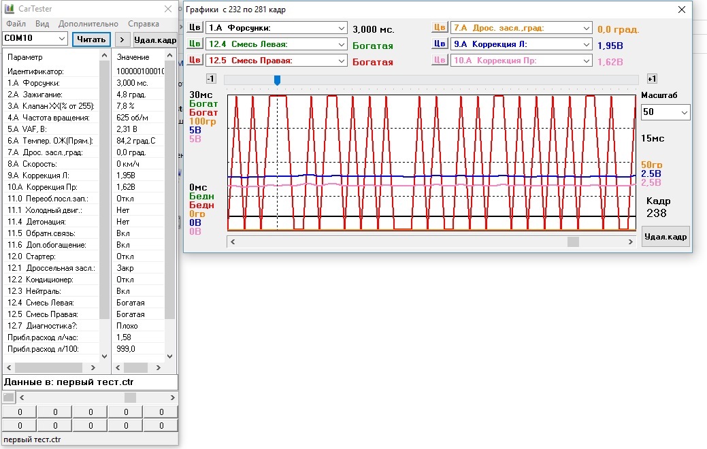Click right scroll arrow under Значение list

pyautogui.click(x=159, y=368)
